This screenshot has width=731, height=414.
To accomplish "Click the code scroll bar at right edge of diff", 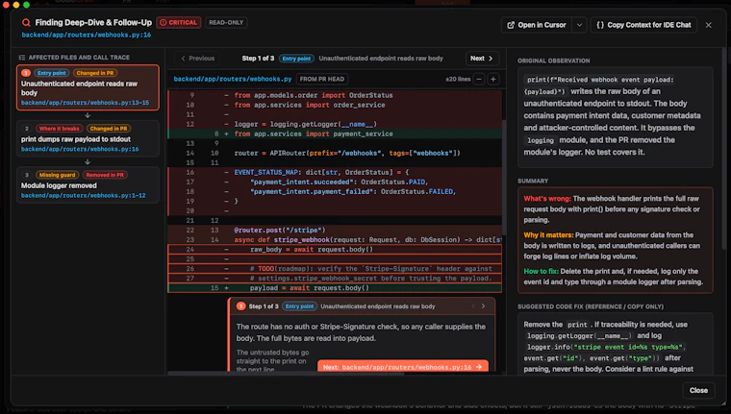I will [x=504, y=177].
